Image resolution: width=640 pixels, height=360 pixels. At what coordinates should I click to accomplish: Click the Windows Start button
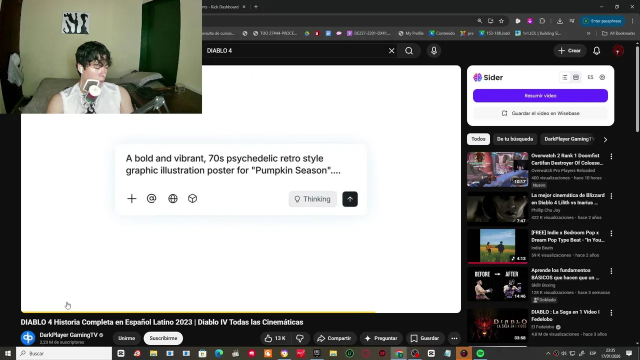8,353
